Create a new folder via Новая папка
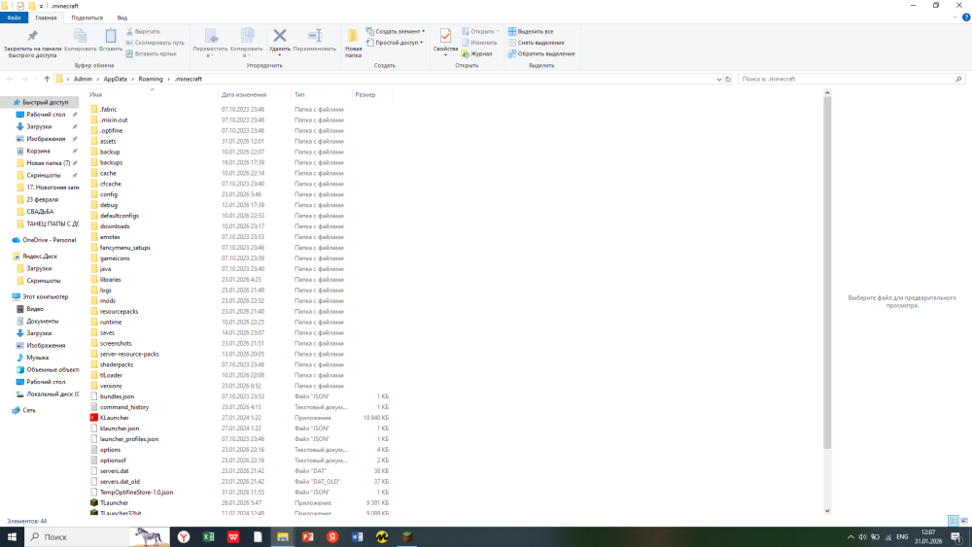The image size is (972, 547). [354, 44]
